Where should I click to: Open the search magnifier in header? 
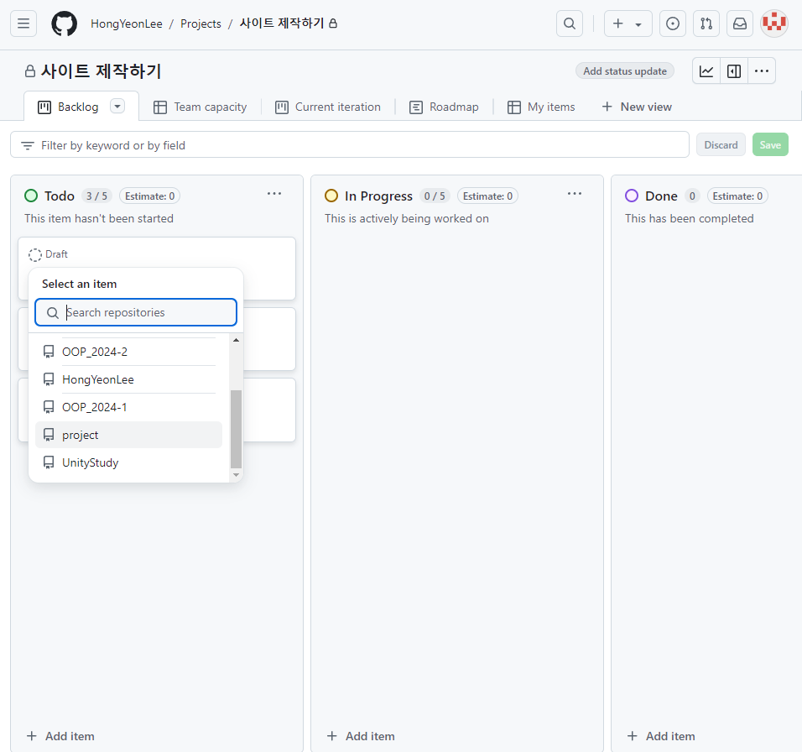click(x=570, y=23)
